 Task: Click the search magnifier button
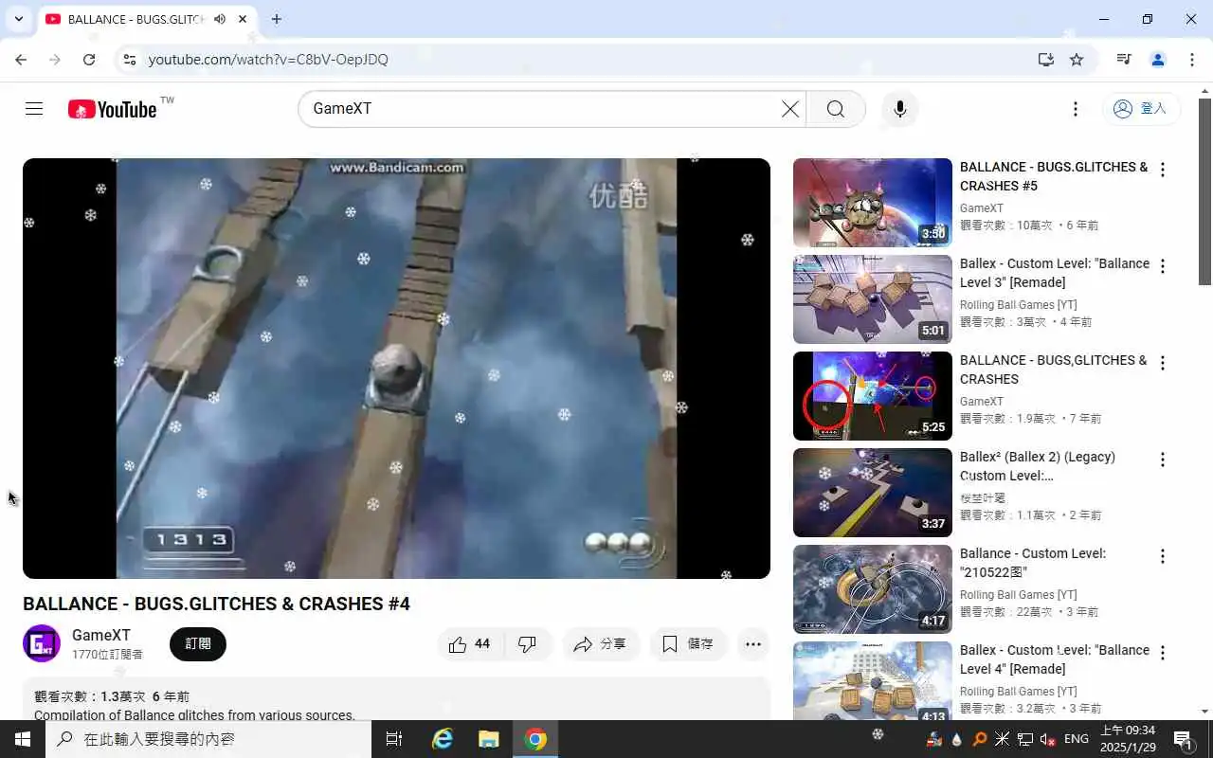tap(836, 109)
